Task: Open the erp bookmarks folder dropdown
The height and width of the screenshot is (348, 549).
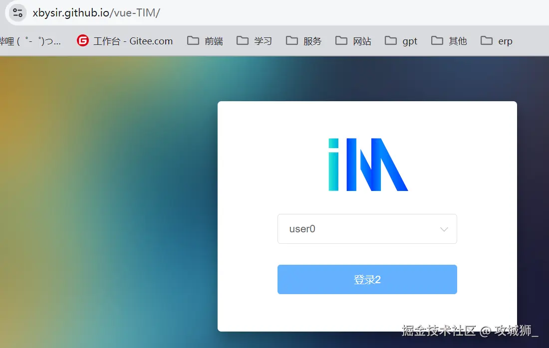Action: [x=496, y=41]
